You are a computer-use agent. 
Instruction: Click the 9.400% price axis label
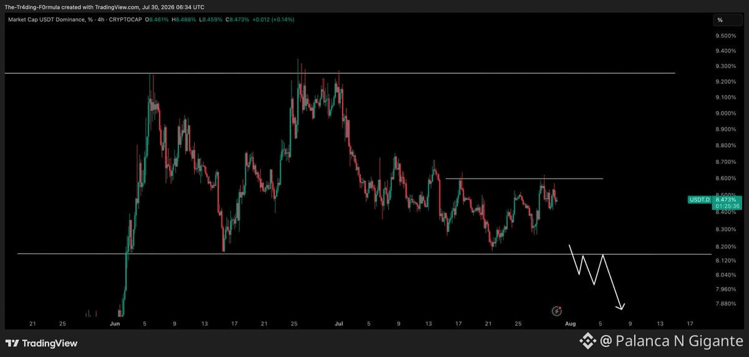pos(726,51)
